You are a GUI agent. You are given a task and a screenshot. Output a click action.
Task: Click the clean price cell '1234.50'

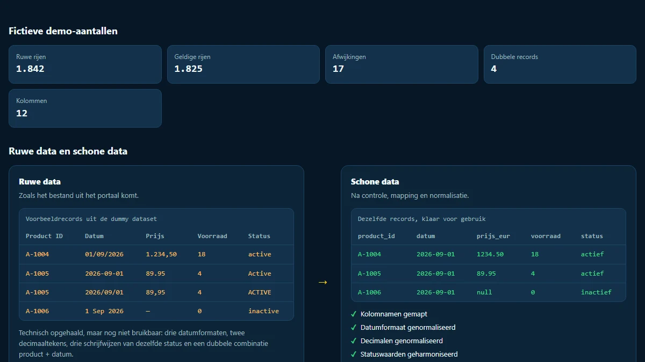point(490,254)
